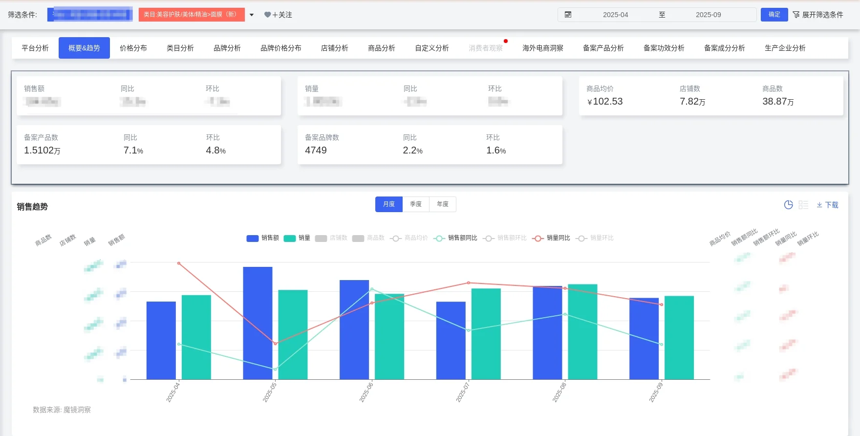Open the start month 2025-04 picker
Viewport: 860px width, 436px height.
coord(616,15)
